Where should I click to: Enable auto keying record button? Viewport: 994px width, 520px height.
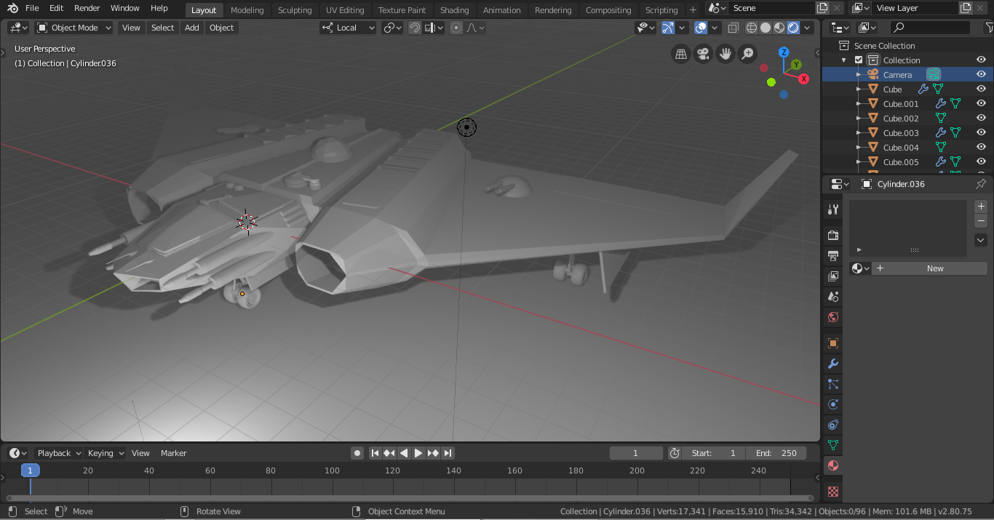[357, 453]
